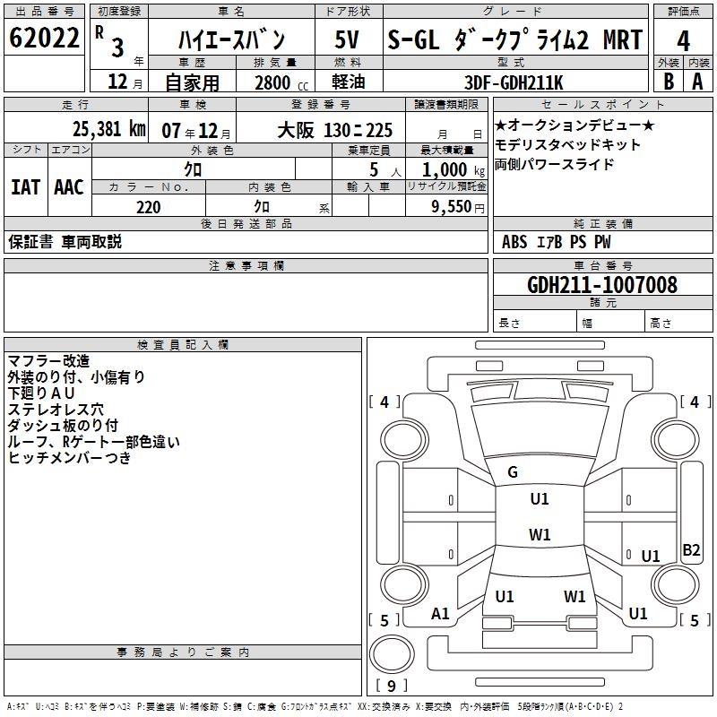
Task: Click the A1 scratch marker on the diagram
Action: click(440, 614)
